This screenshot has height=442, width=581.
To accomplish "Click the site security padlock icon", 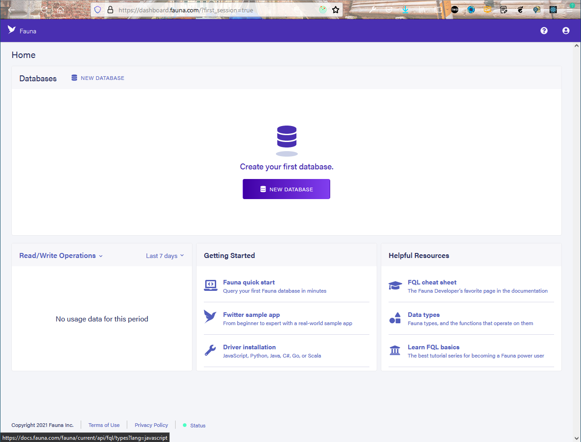I will [110, 10].
